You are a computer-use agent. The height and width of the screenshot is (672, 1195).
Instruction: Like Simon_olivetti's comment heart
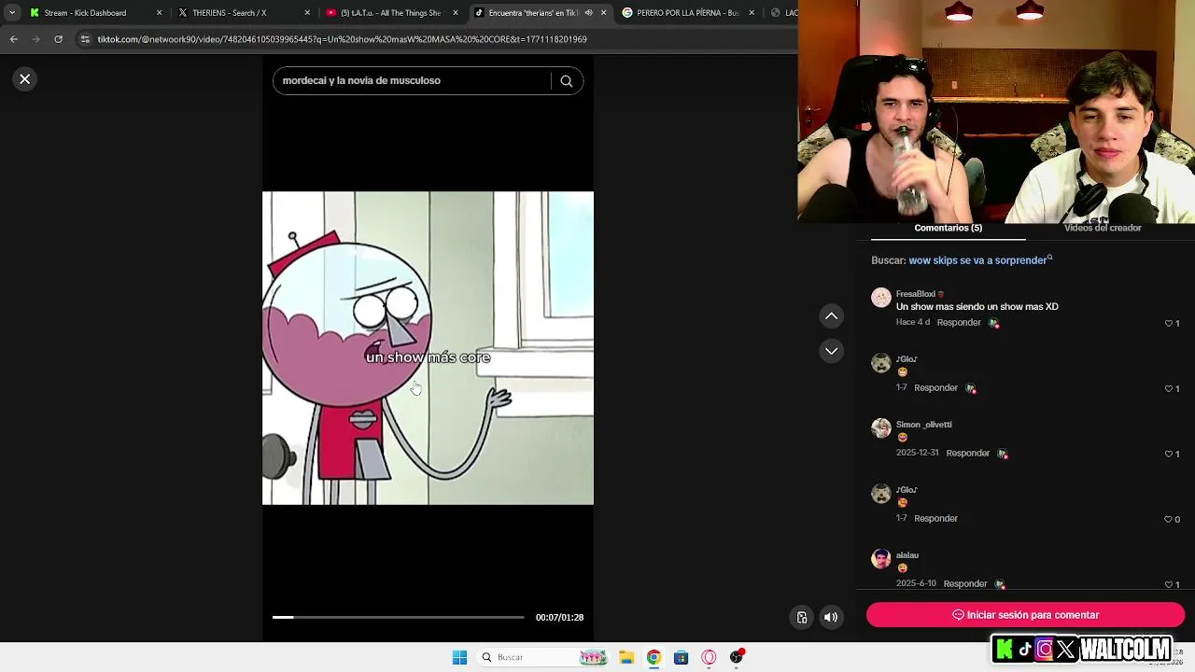(1168, 455)
